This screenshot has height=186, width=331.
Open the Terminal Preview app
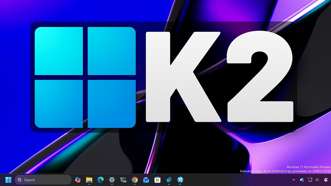123,180
